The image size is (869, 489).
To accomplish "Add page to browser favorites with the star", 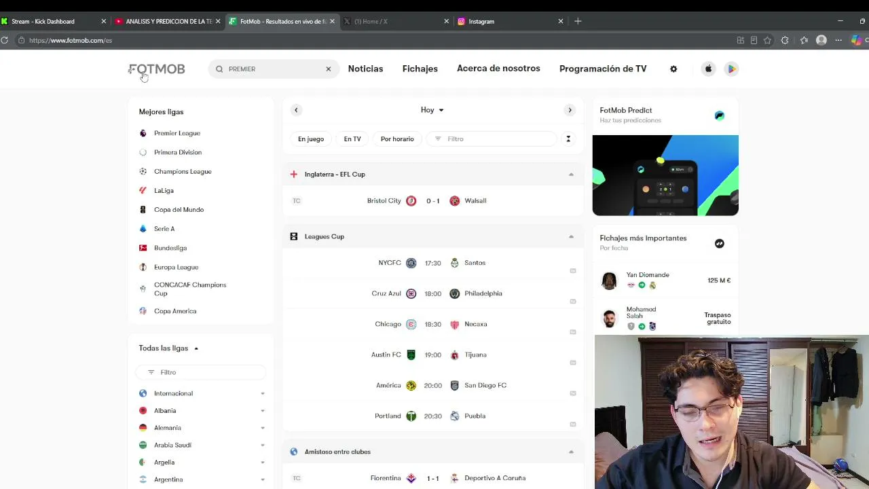I will click(767, 40).
